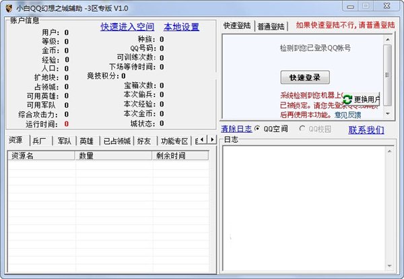This screenshot has height=279, width=404.
Task: Select the 好友 tab
Action: point(144,141)
